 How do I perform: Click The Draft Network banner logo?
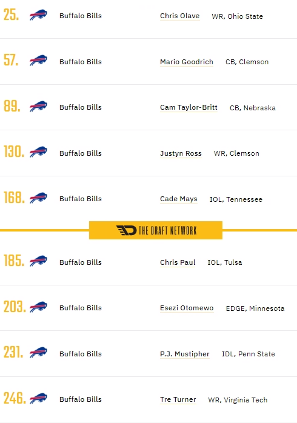[x=156, y=230]
